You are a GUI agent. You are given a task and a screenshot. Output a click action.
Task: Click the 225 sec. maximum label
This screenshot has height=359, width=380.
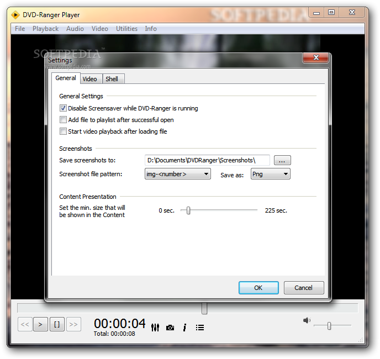(x=276, y=210)
